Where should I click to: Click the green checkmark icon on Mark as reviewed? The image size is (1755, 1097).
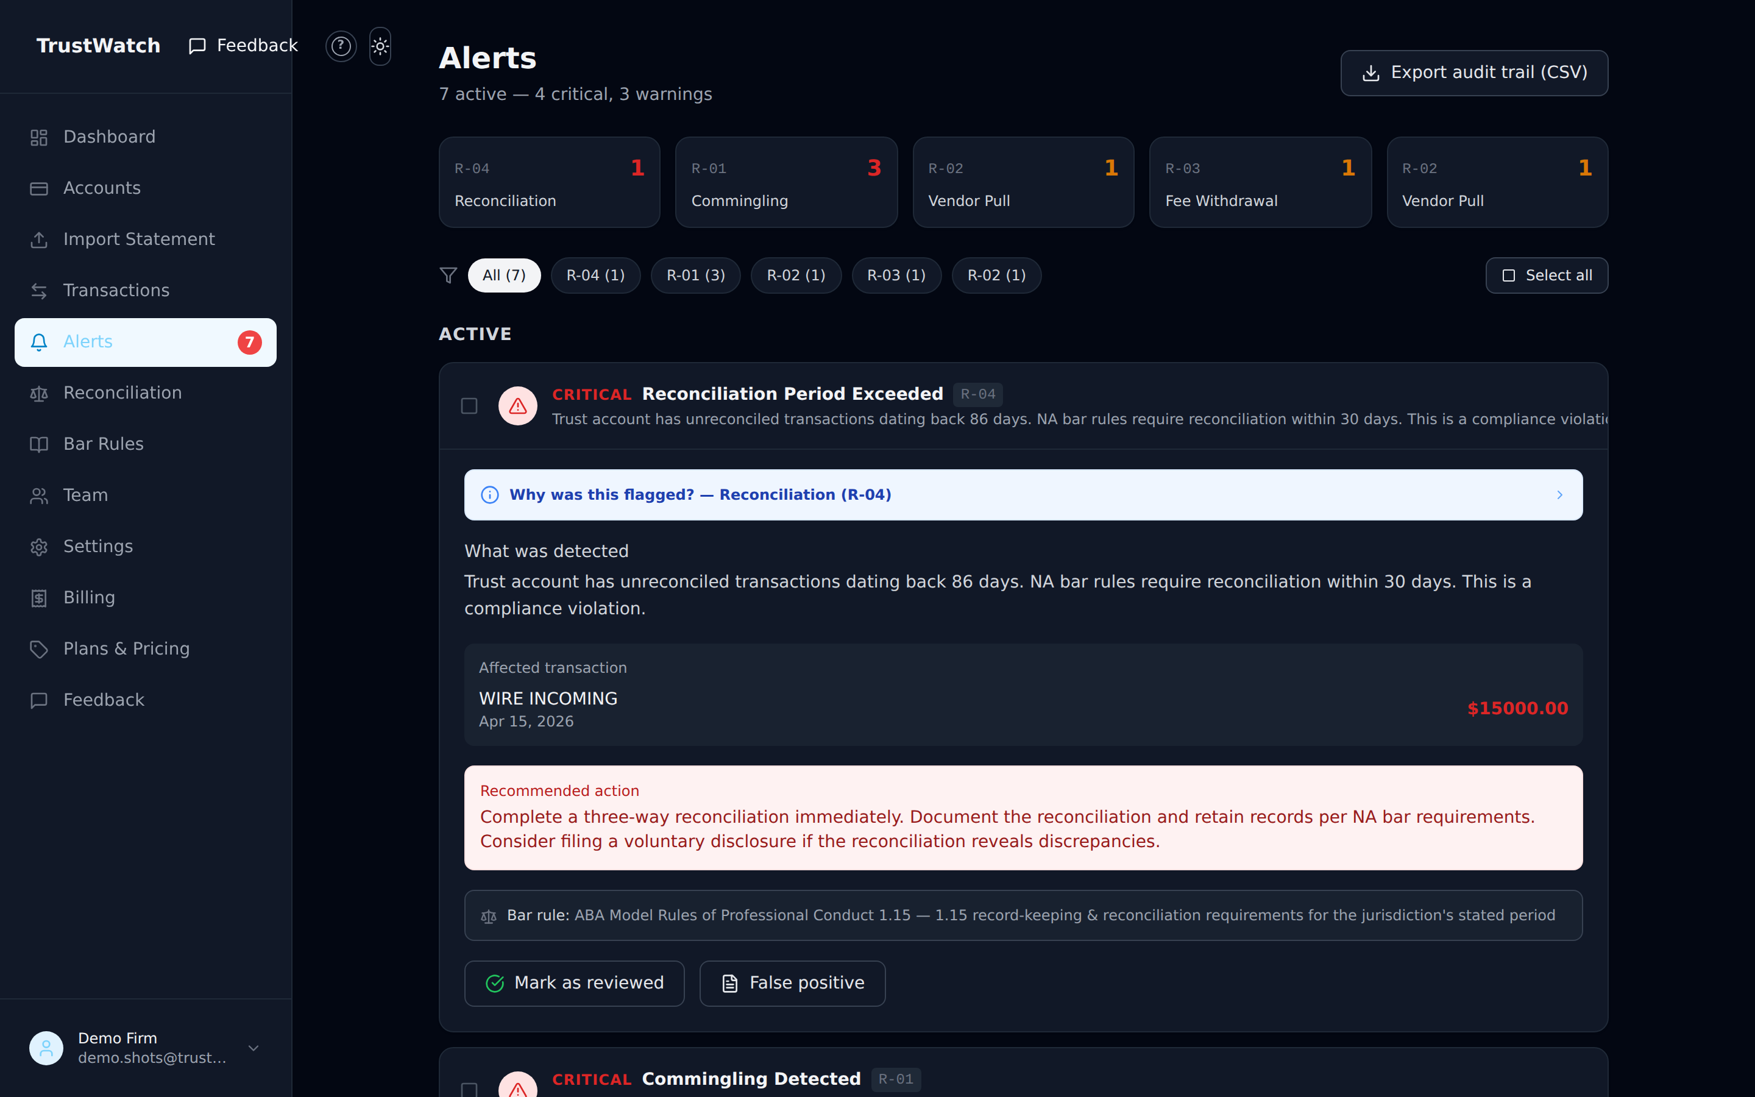pos(495,984)
